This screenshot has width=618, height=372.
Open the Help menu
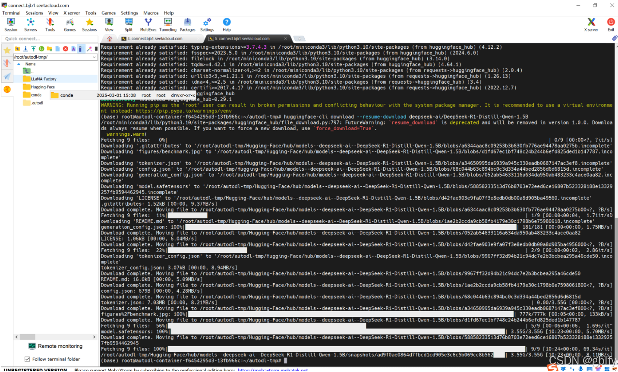coord(169,13)
